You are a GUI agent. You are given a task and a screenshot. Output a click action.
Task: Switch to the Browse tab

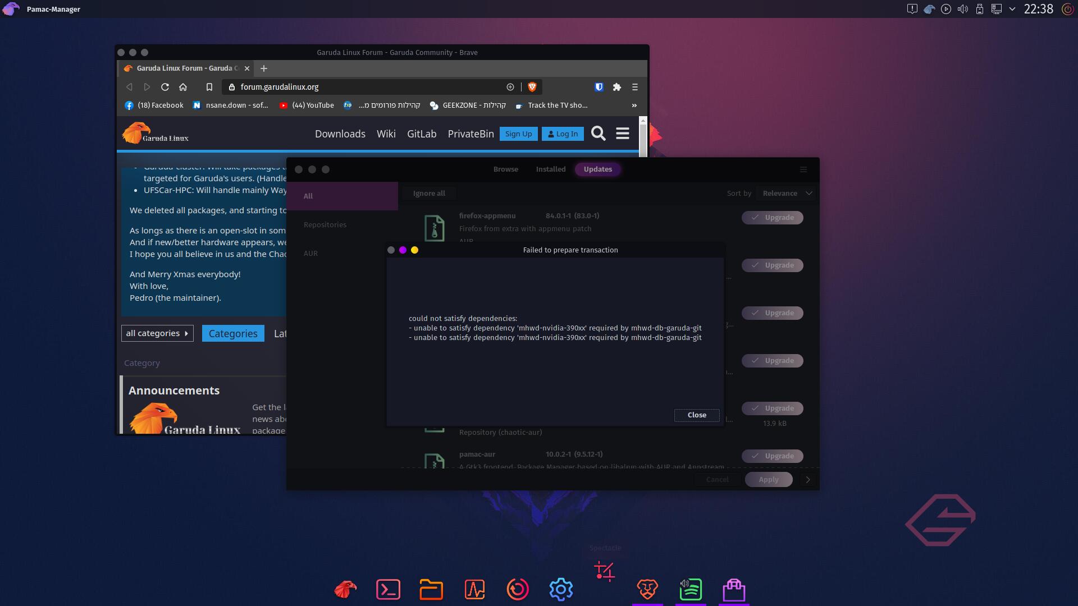(505, 169)
